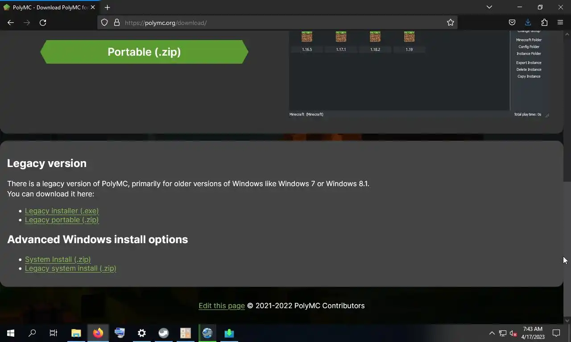This screenshot has height=342, width=571.
Task: Open the extensions puzzle icon
Action: click(x=544, y=23)
